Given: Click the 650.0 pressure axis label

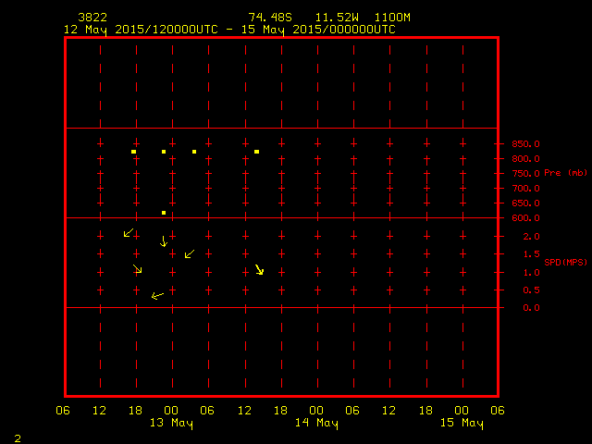Looking at the screenshot, I should (525, 203).
